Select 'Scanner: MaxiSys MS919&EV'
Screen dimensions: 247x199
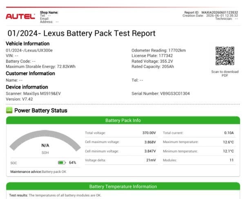(x=33, y=94)
